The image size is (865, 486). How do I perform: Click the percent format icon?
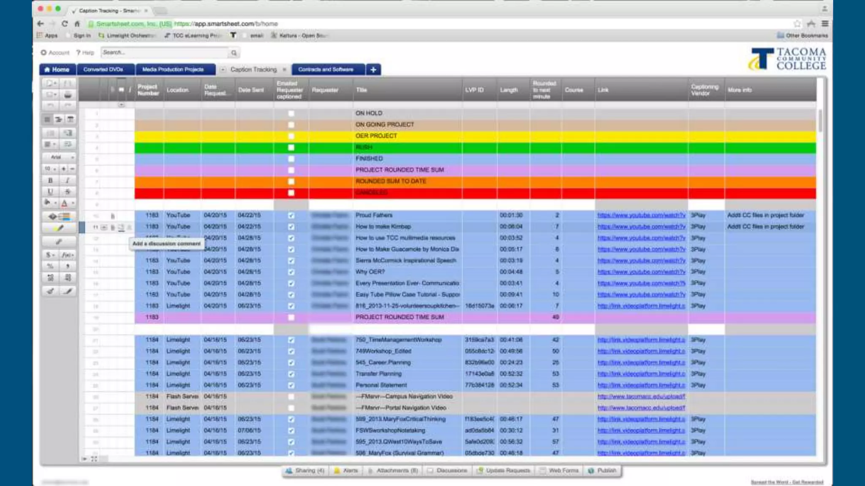(50, 266)
